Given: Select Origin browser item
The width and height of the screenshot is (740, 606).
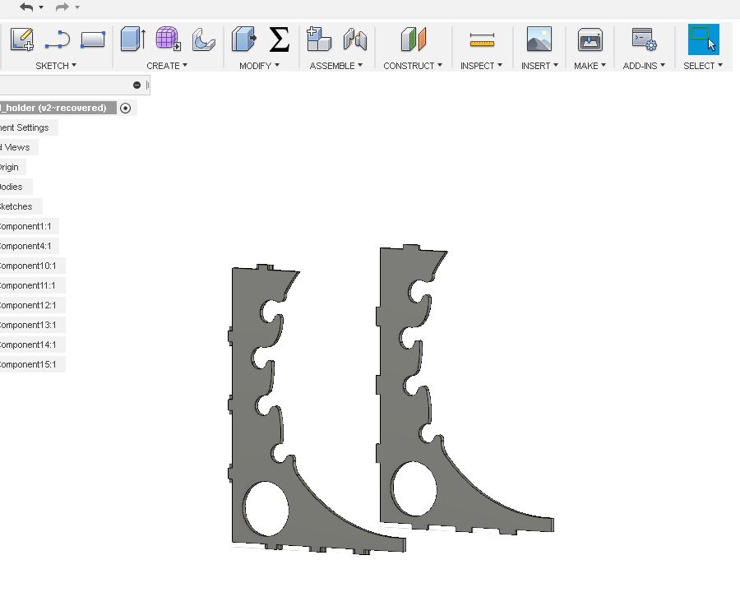Looking at the screenshot, I should 12,167.
